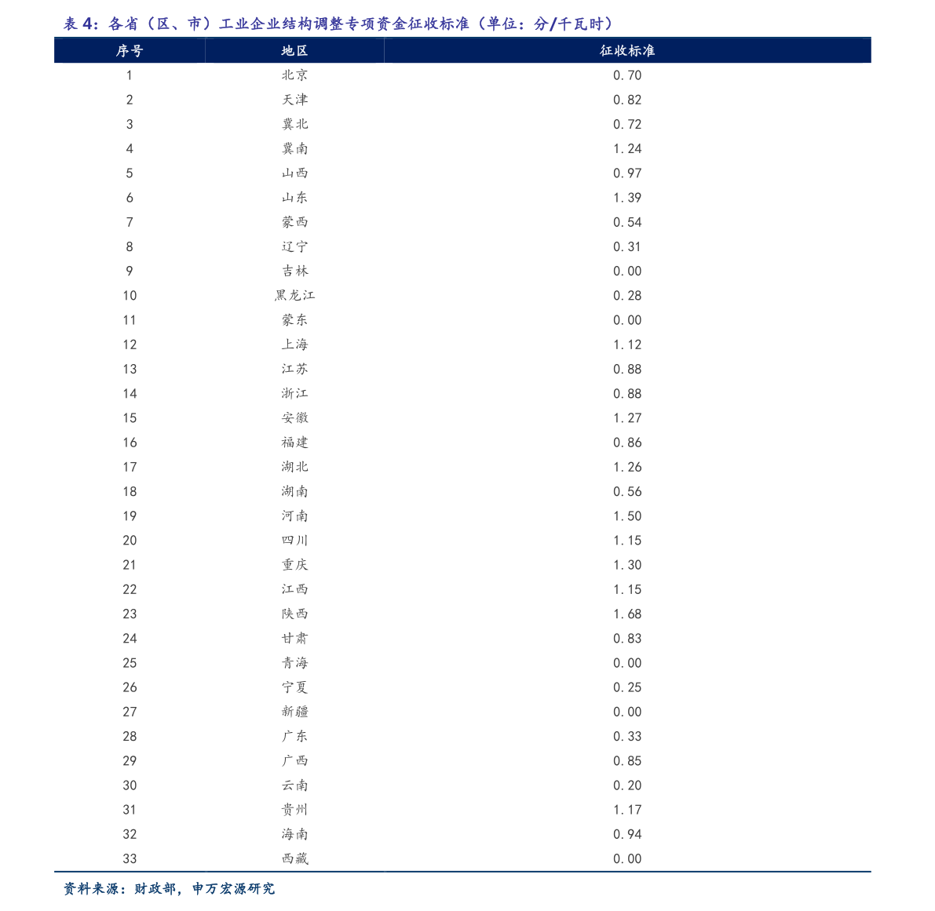Click the value 0.25 for 宁夏

[x=627, y=687]
